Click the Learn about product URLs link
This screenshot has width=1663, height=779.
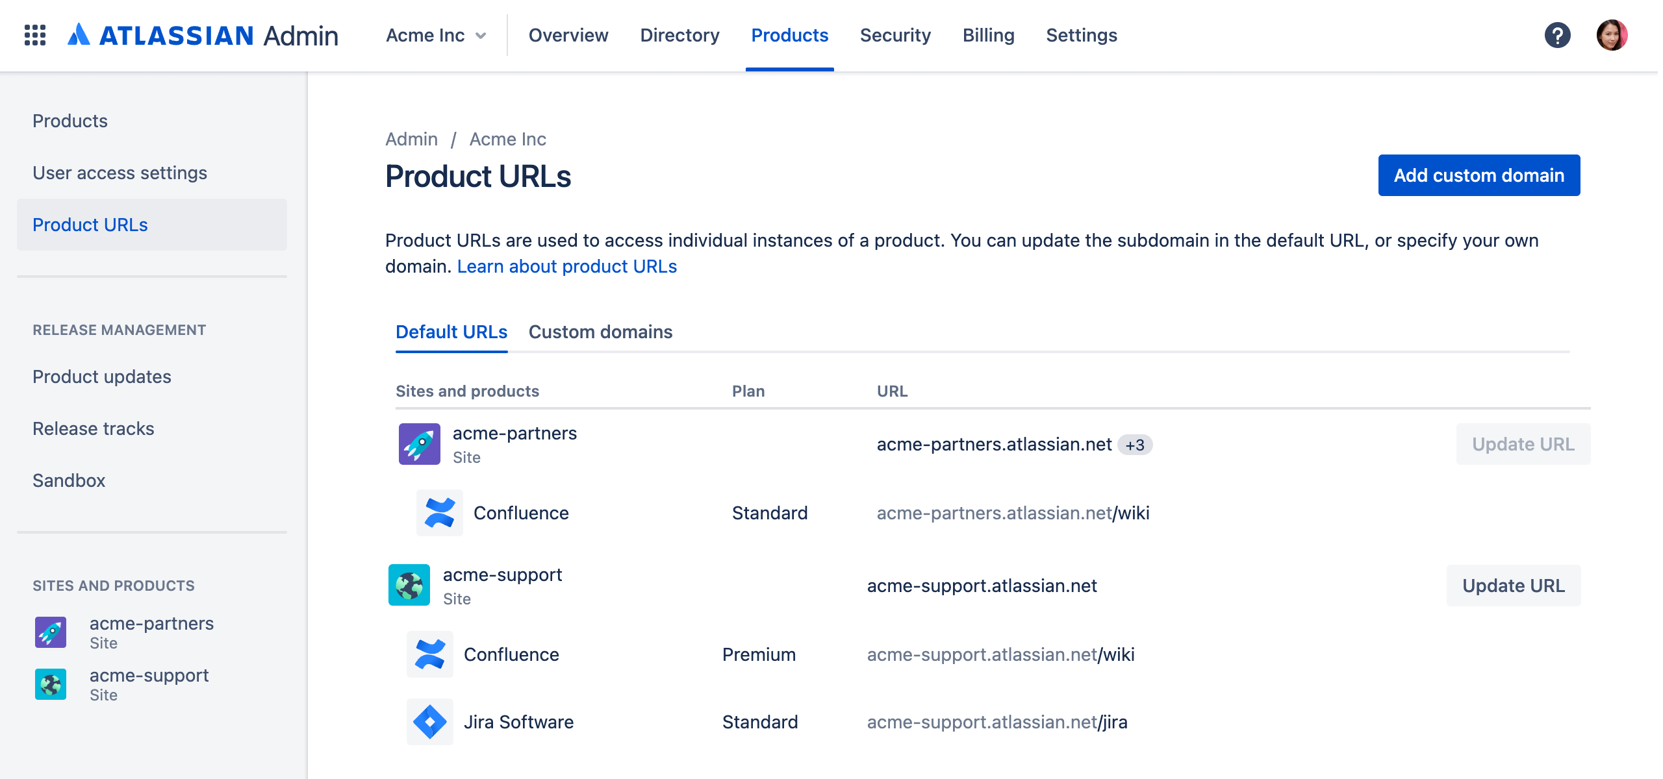pos(566,266)
